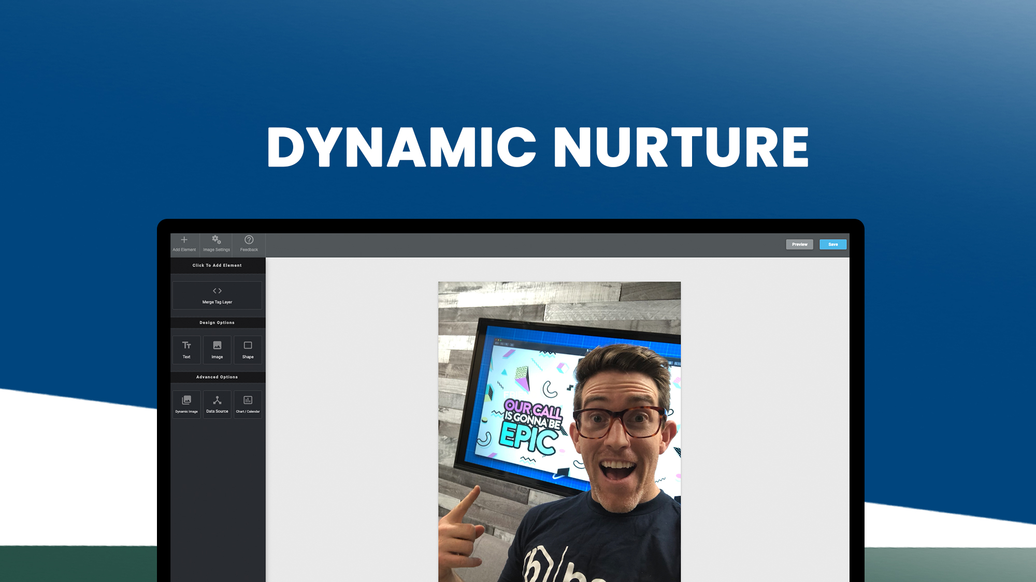The height and width of the screenshot is (582, 1036).
Task: Add a Merge Tag Layer
Action: click(217, 295)
